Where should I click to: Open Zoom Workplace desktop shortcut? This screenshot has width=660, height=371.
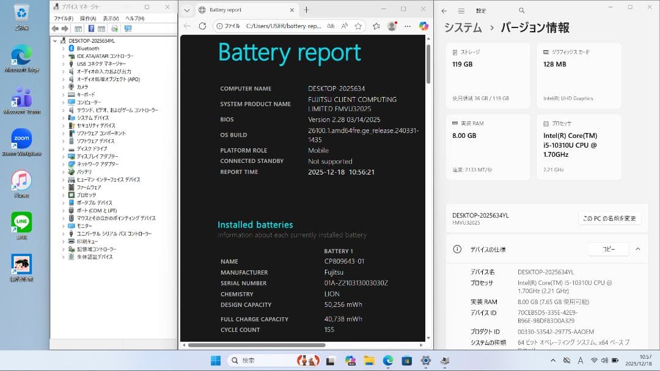[22, 139]
